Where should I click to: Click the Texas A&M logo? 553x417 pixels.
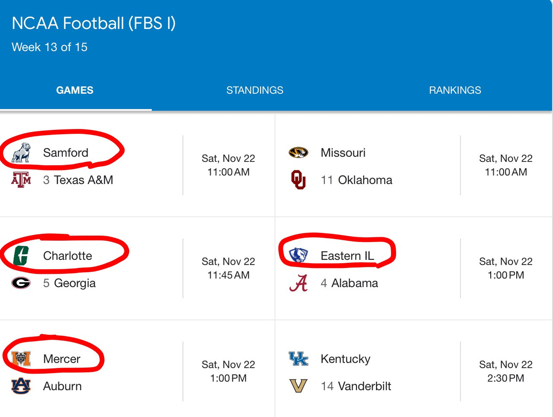[x=21, y=180]
